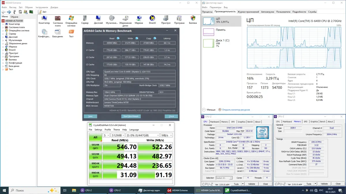Open the Theme menu in CrystalDiskMark
Screen dimensions: 346x194
116,130
